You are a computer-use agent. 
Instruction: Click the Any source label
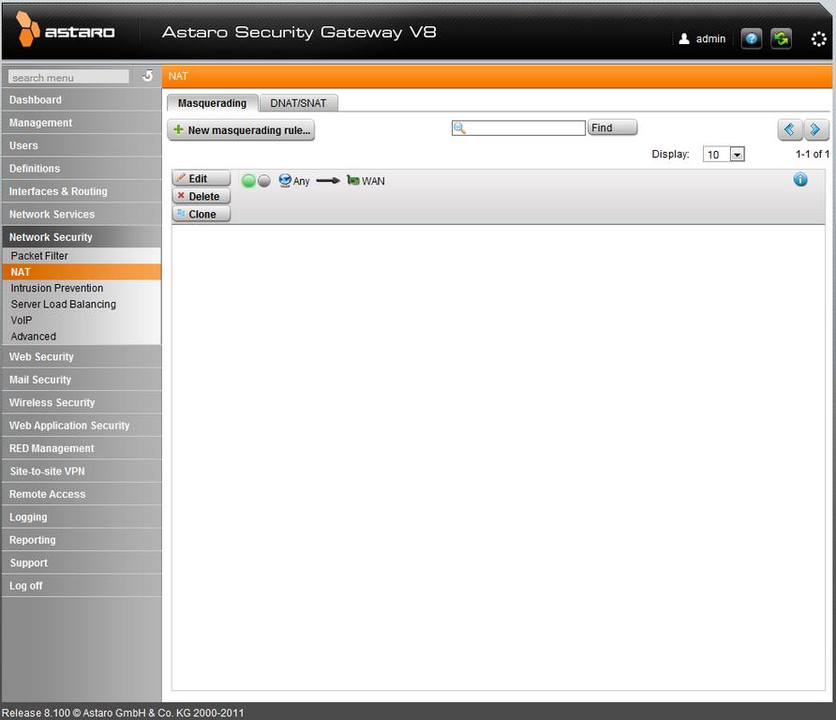301,181
